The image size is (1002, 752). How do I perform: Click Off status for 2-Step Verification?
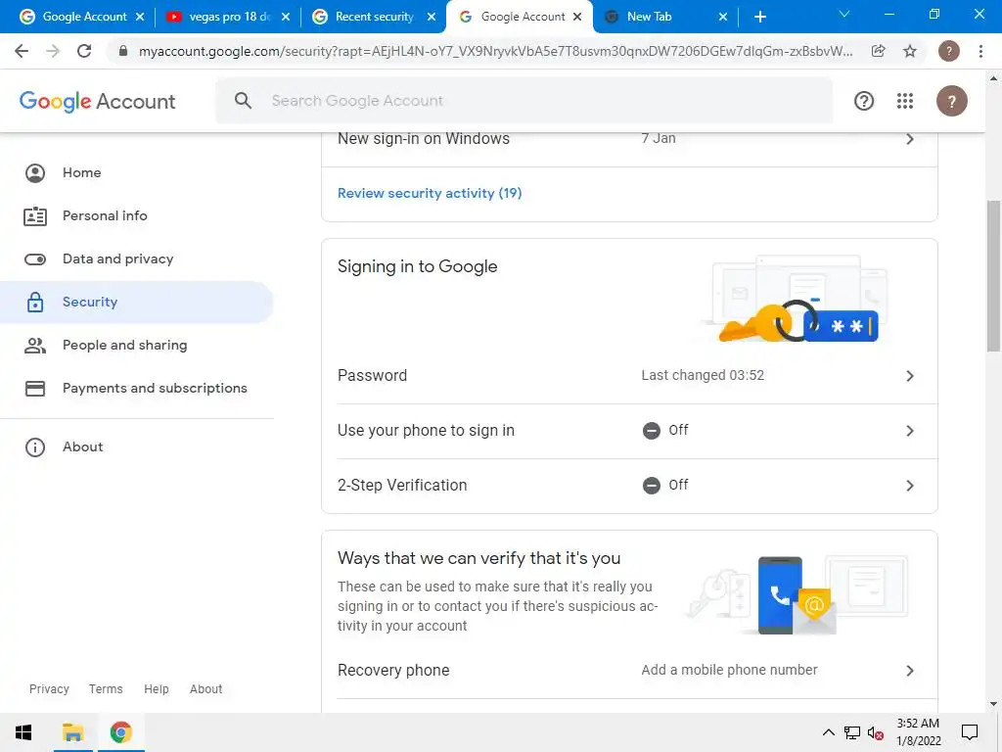(665, 486)
